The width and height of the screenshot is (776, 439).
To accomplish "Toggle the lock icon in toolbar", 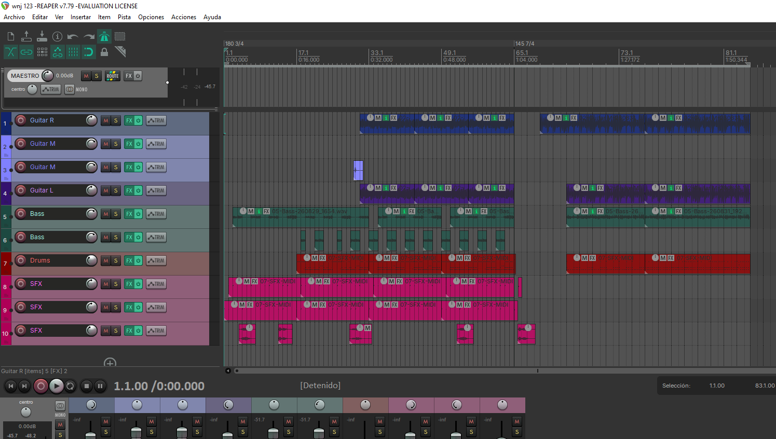I will pos(104,52).
